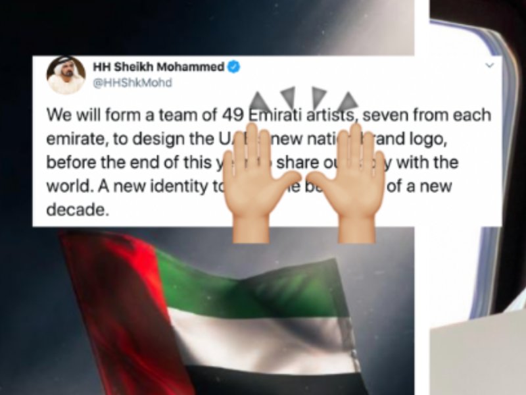Select the gray motion triangles above hands

click(304, 100)
